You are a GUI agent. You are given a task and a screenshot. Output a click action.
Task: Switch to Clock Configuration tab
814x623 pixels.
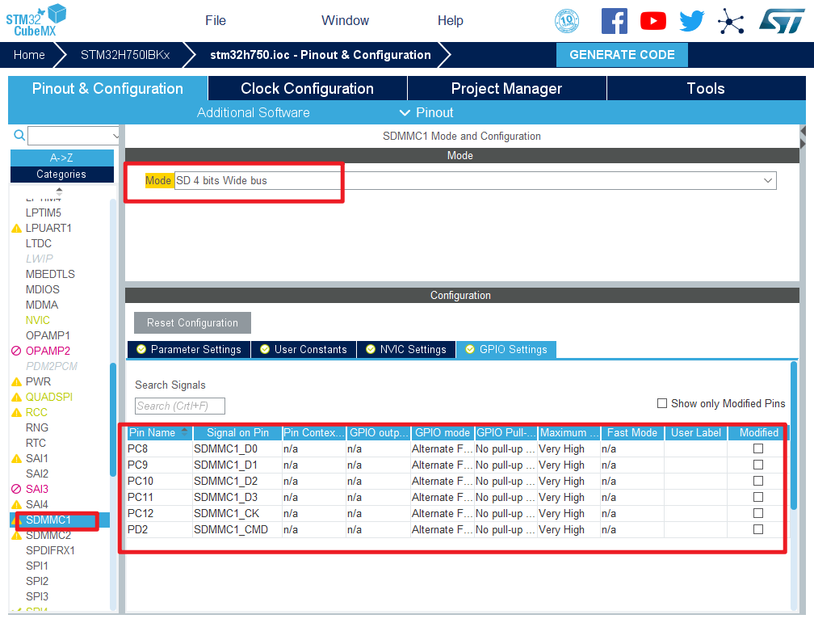(x=307, y=89)
